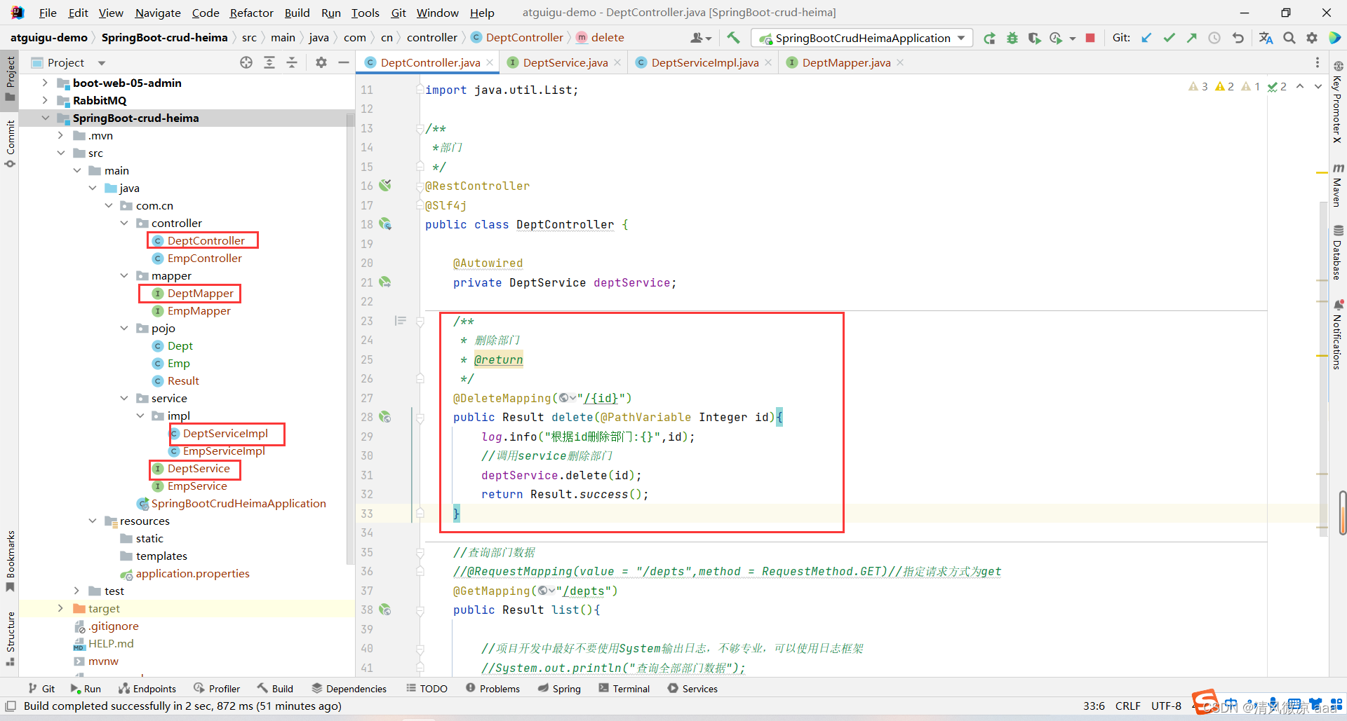Viewport: 1347px width, 721px height.
Task: Open recent tabs more-options menu
Action: [1317, 62]
